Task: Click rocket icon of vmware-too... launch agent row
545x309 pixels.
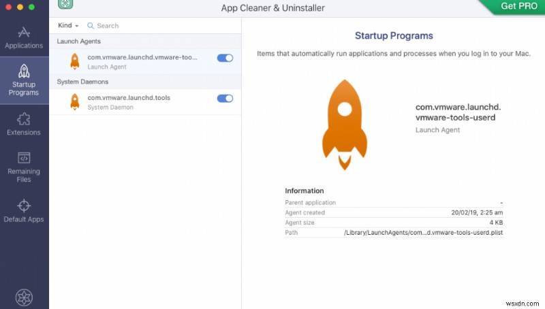Action: click(75, 61)
